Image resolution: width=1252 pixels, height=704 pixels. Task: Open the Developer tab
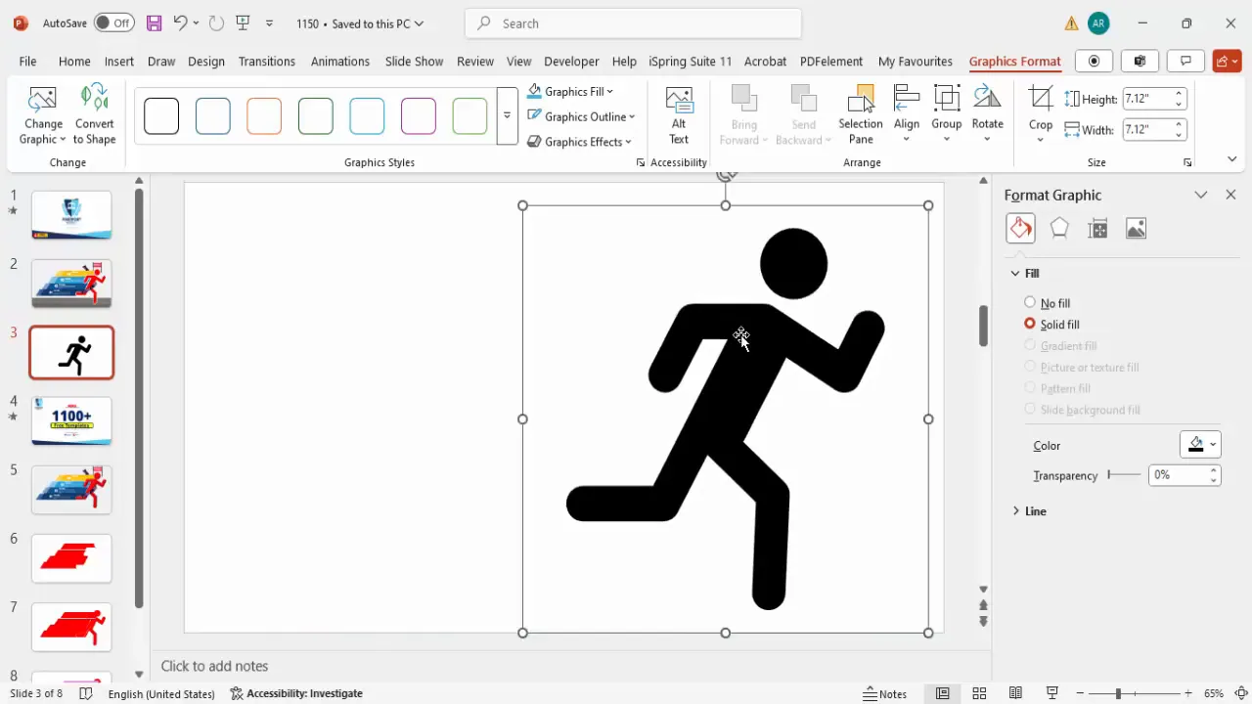click(571, 61)
